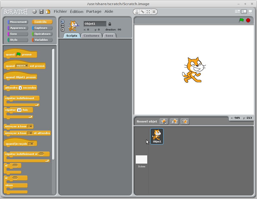Screen dimensions: 257x199
Task: Open dropdown on envoyer à tous block
Action: pos(30,126)
